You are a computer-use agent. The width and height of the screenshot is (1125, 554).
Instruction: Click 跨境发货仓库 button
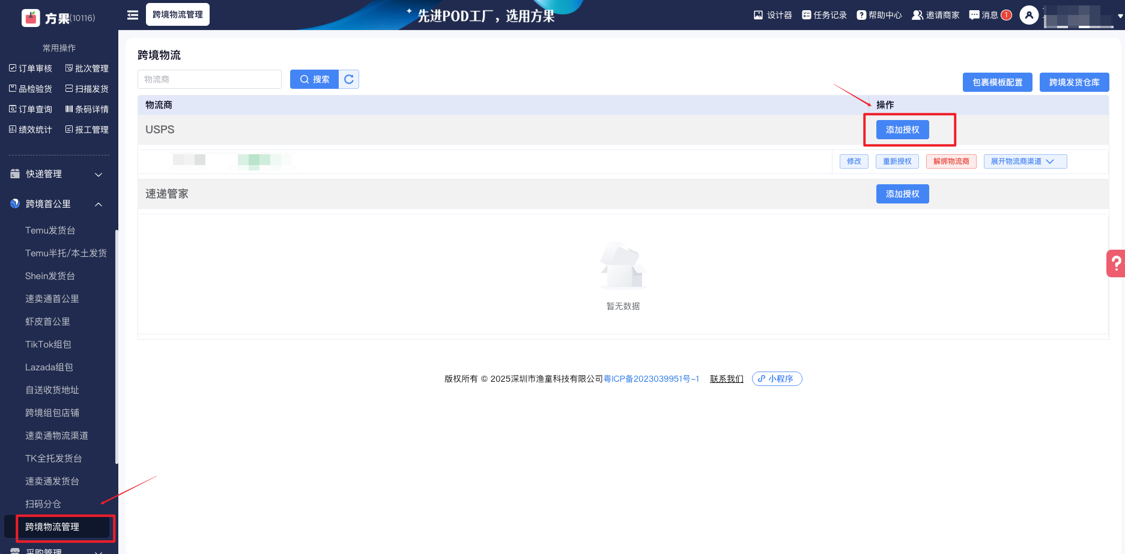coord(1075,82)
